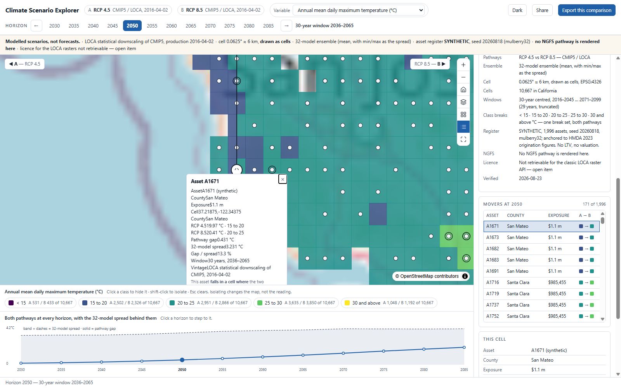The width and height of the screenshot is (621, 388).
Task: Step to next horizon arrow
Action: [286, 26]
